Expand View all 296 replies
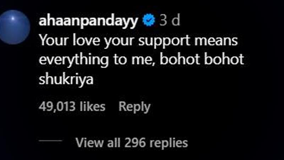Viewport: 284px width, 160px height. tap(132, 143)
